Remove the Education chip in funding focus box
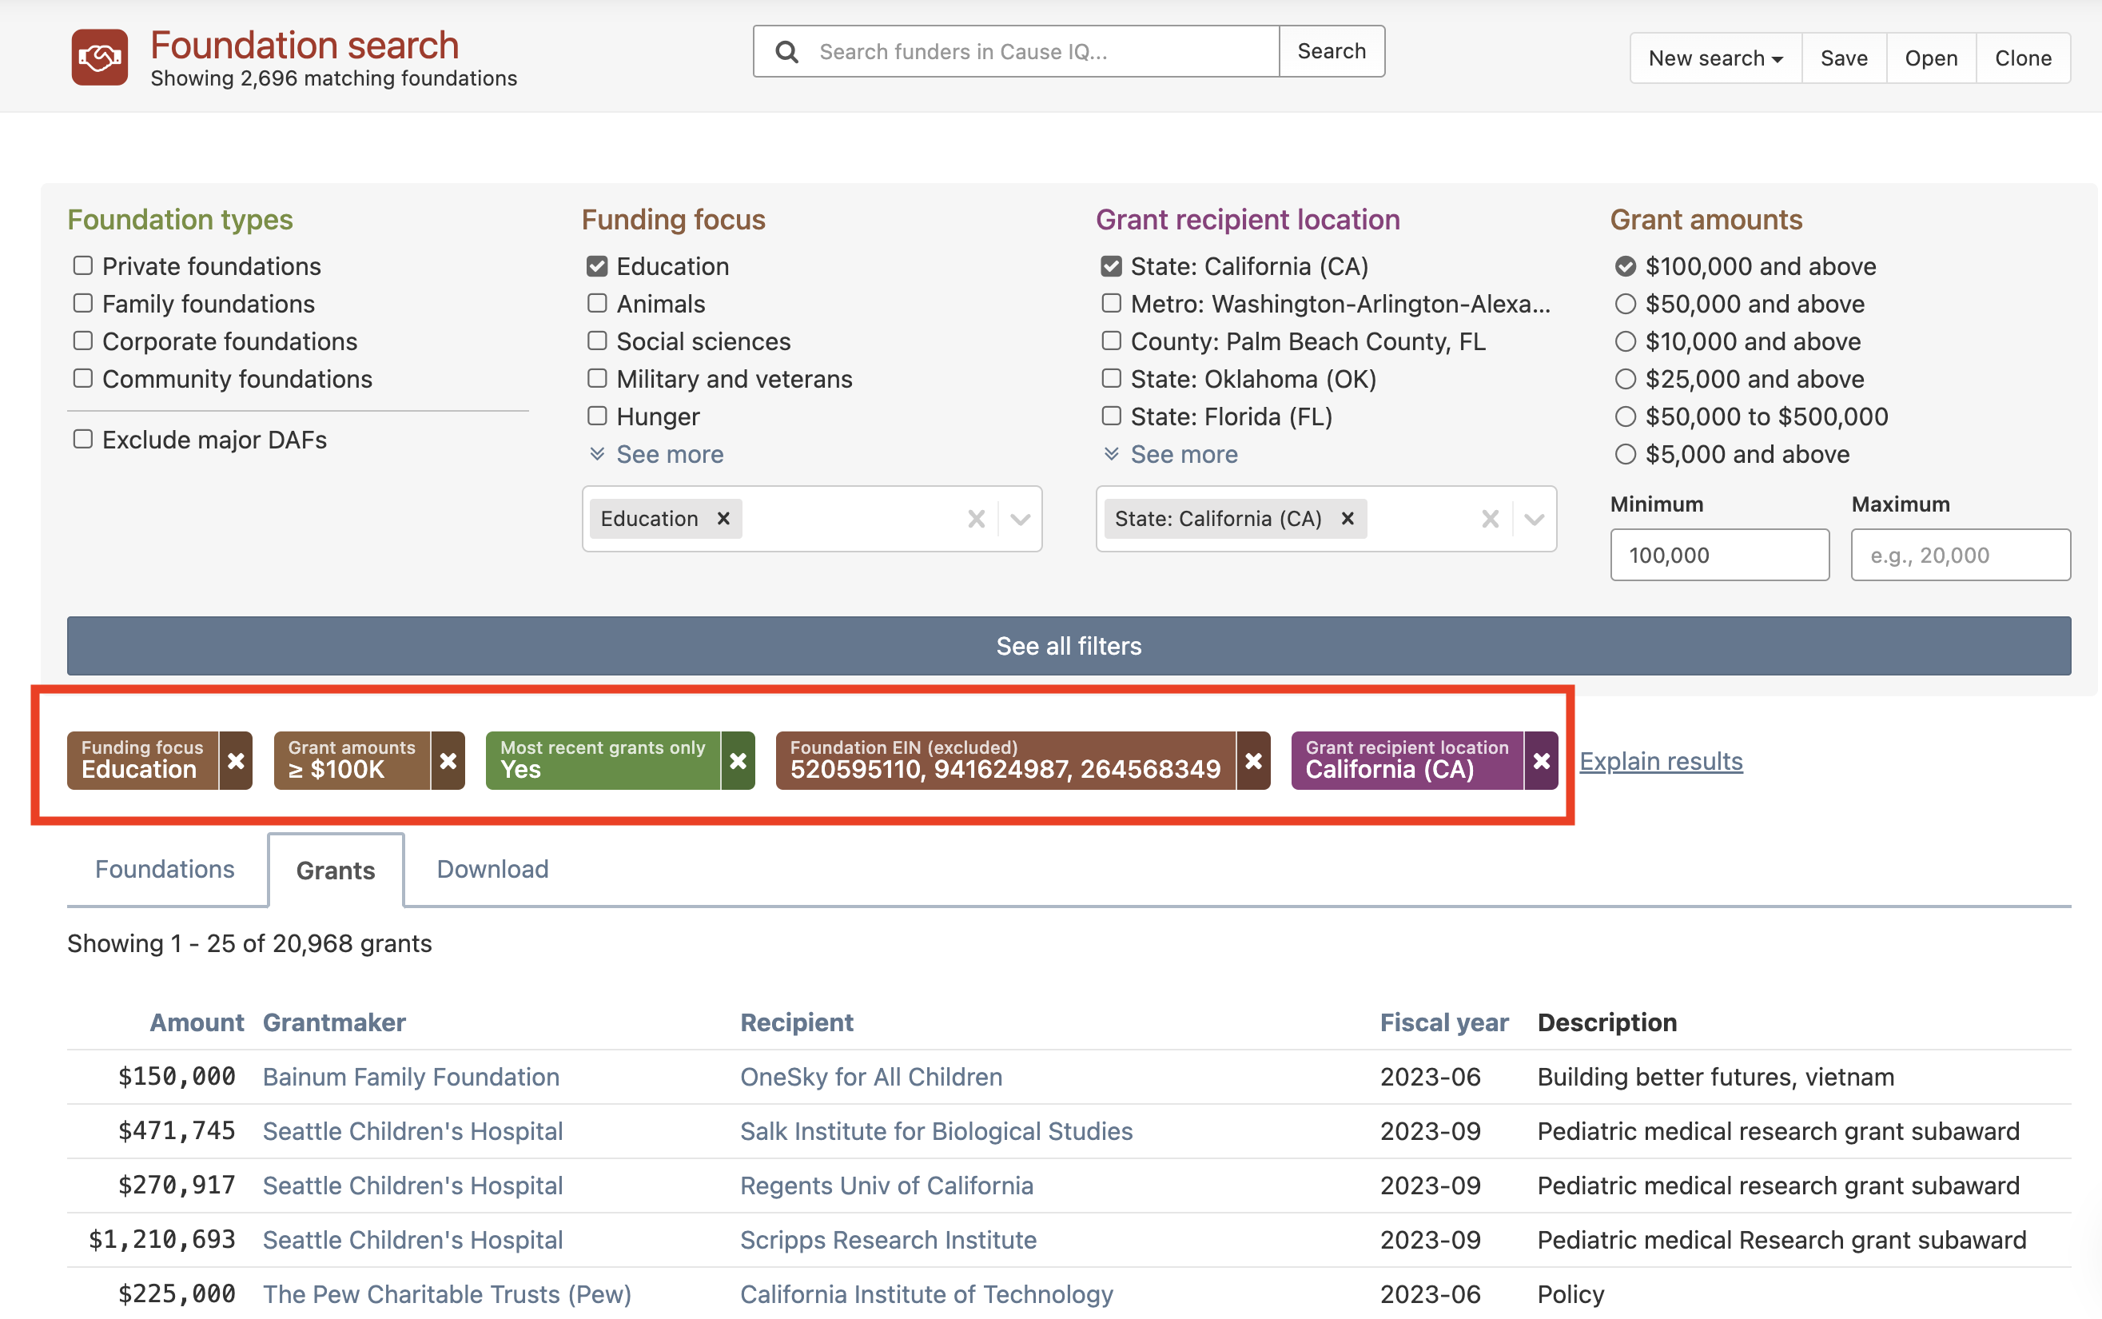 click(723, 519)
